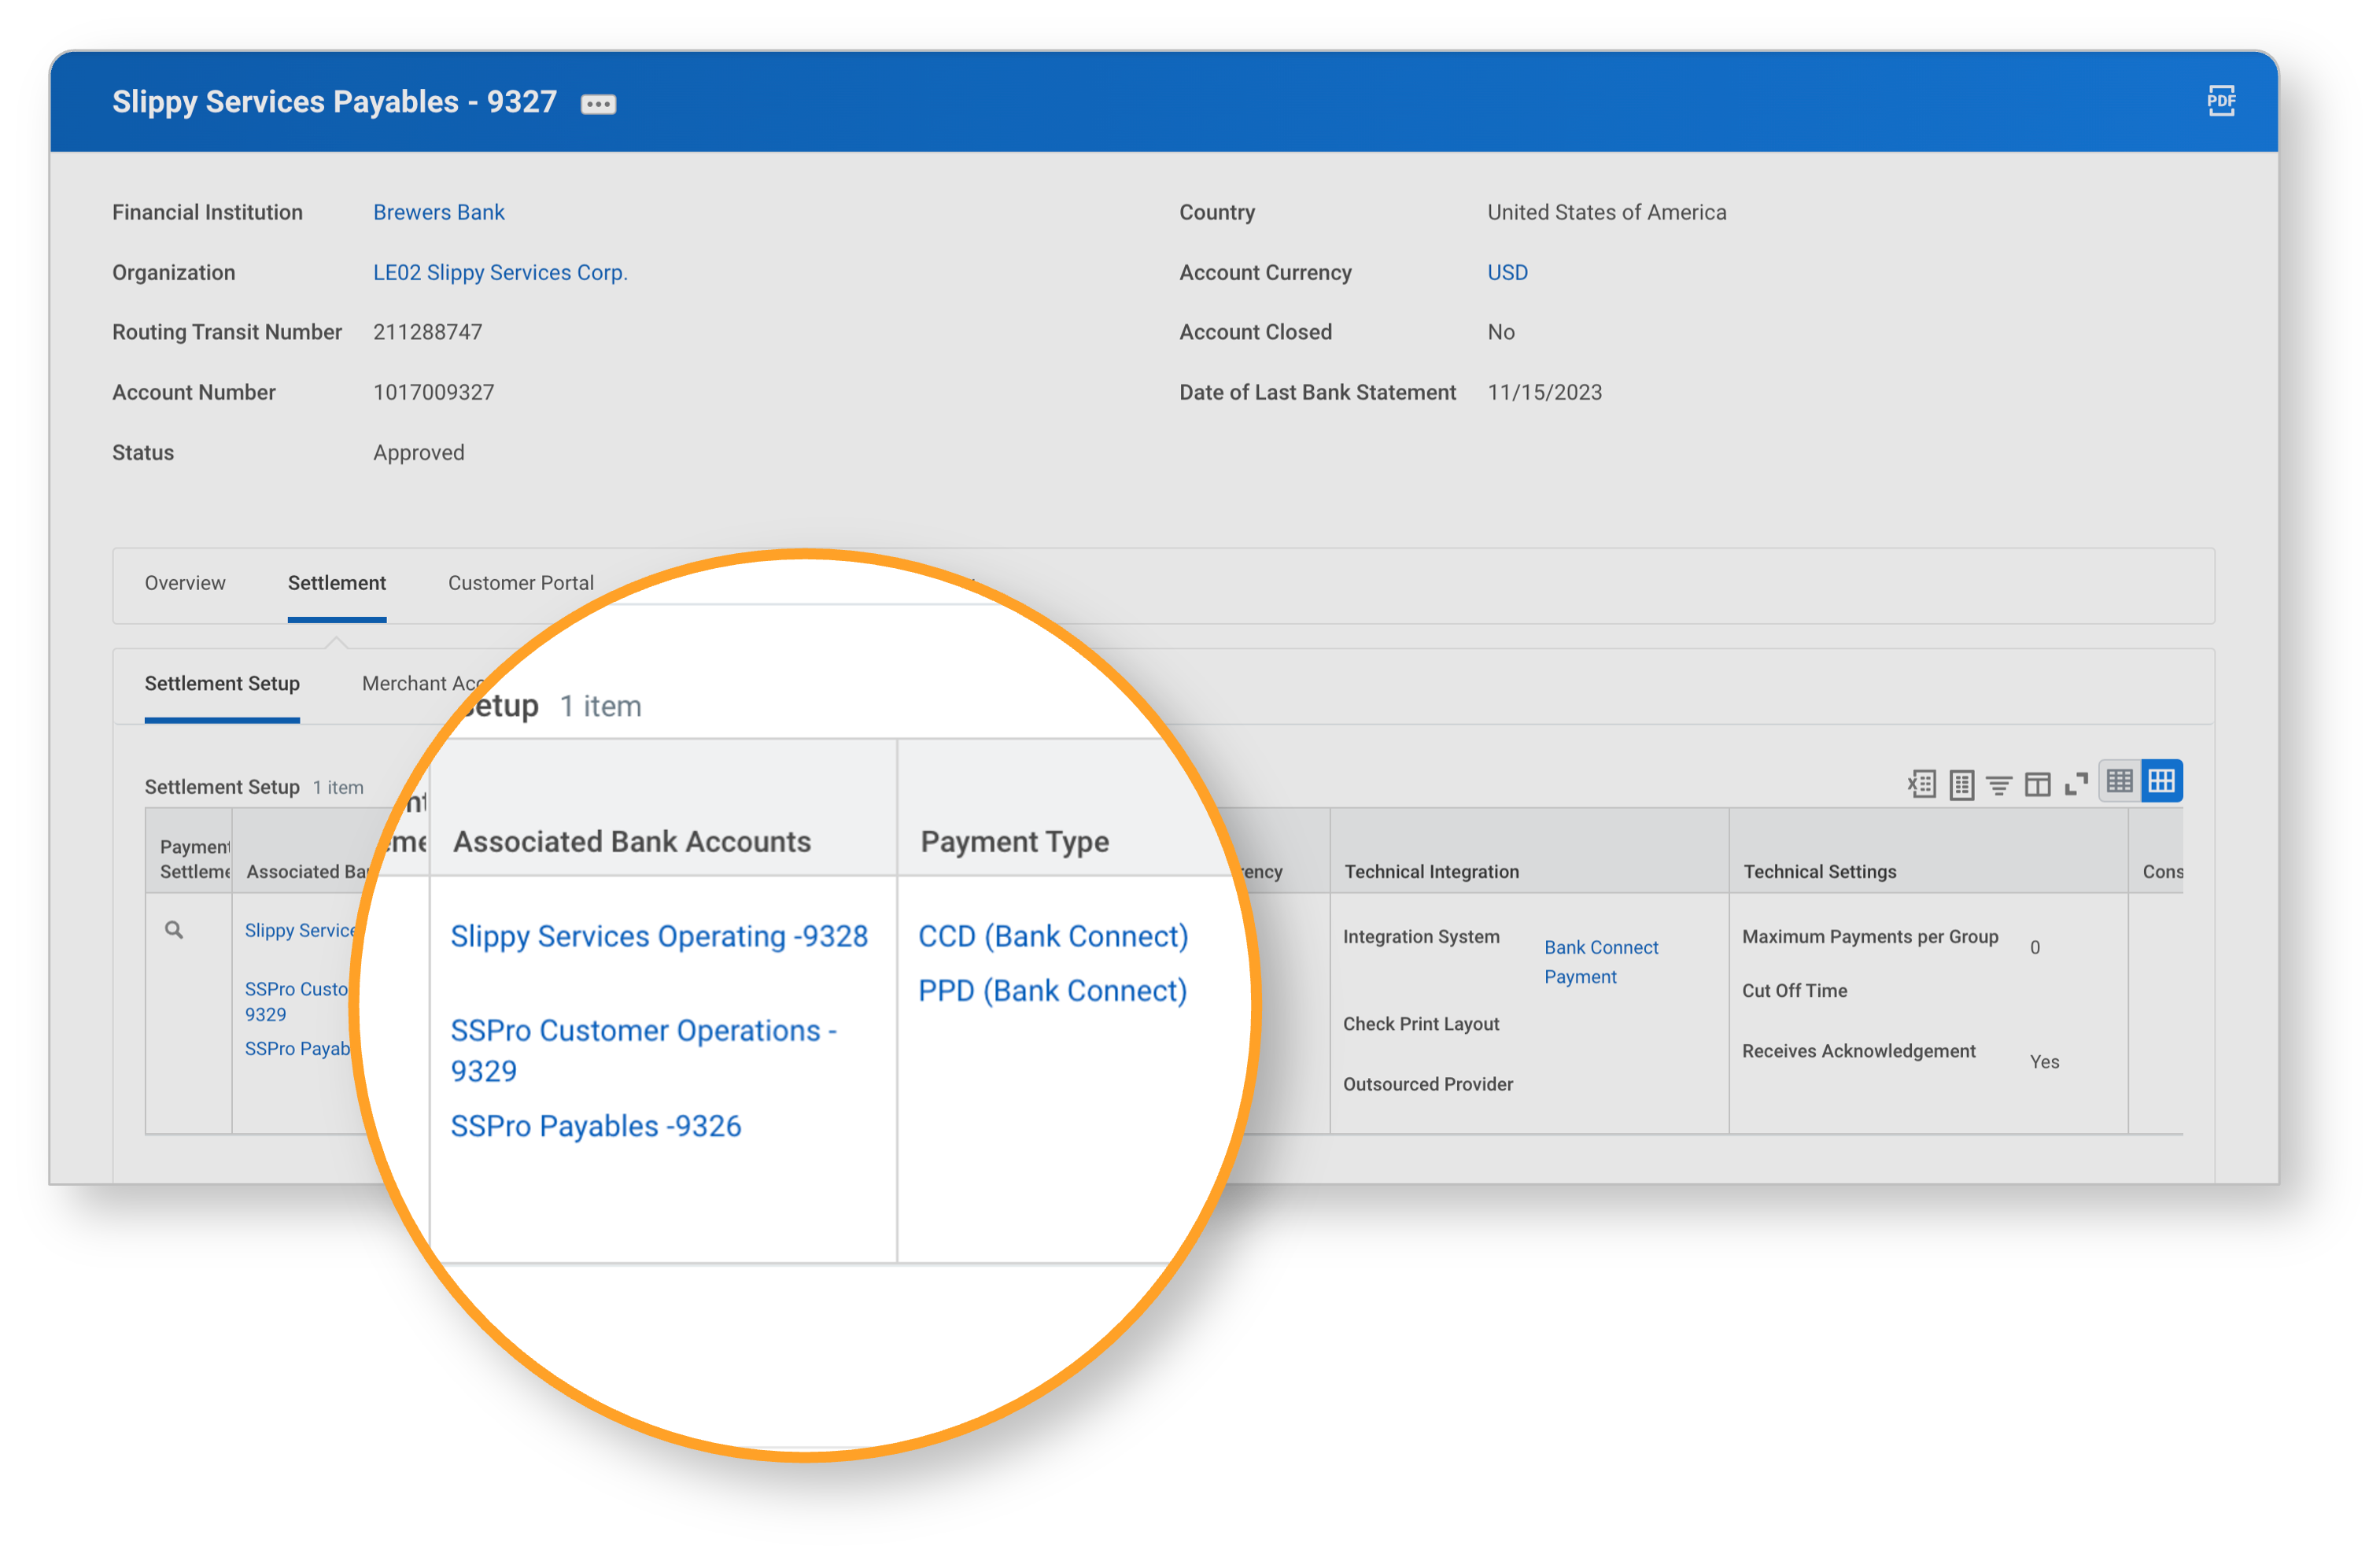Screen dimensions: 2380x1561
Task: Click the CCD (Bank Connect) payment type
Action: pos(1053,936)
